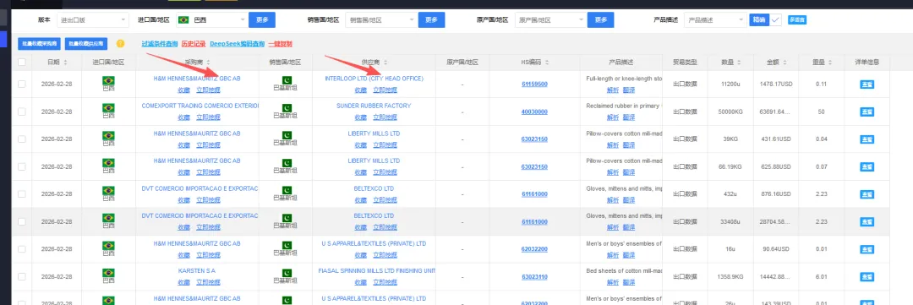Screen dimensions: 913x305
Task: Click 查看 for the 1478.17USD row
Action: (867, 84)
